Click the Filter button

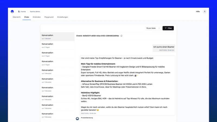[168, 28]
